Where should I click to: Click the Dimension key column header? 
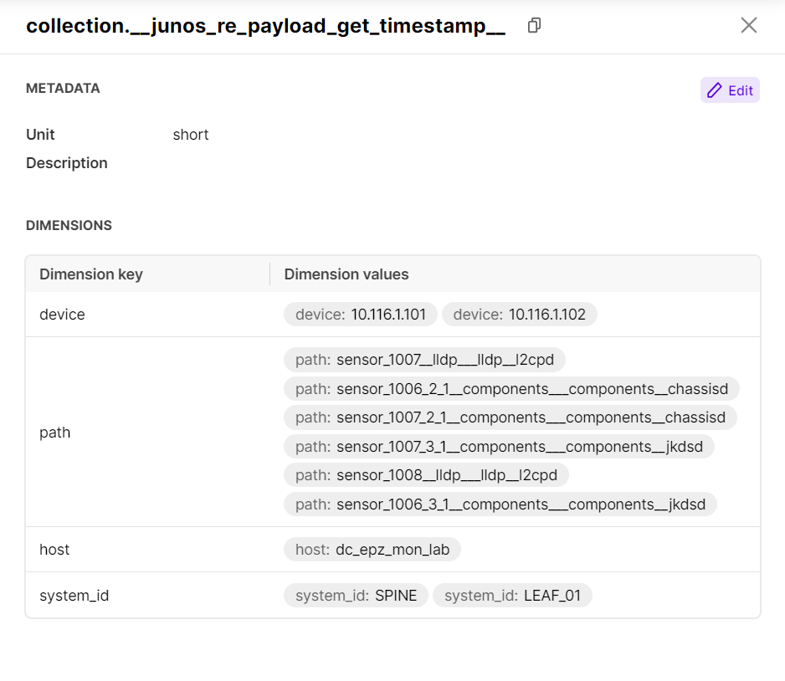pos(91,274)
